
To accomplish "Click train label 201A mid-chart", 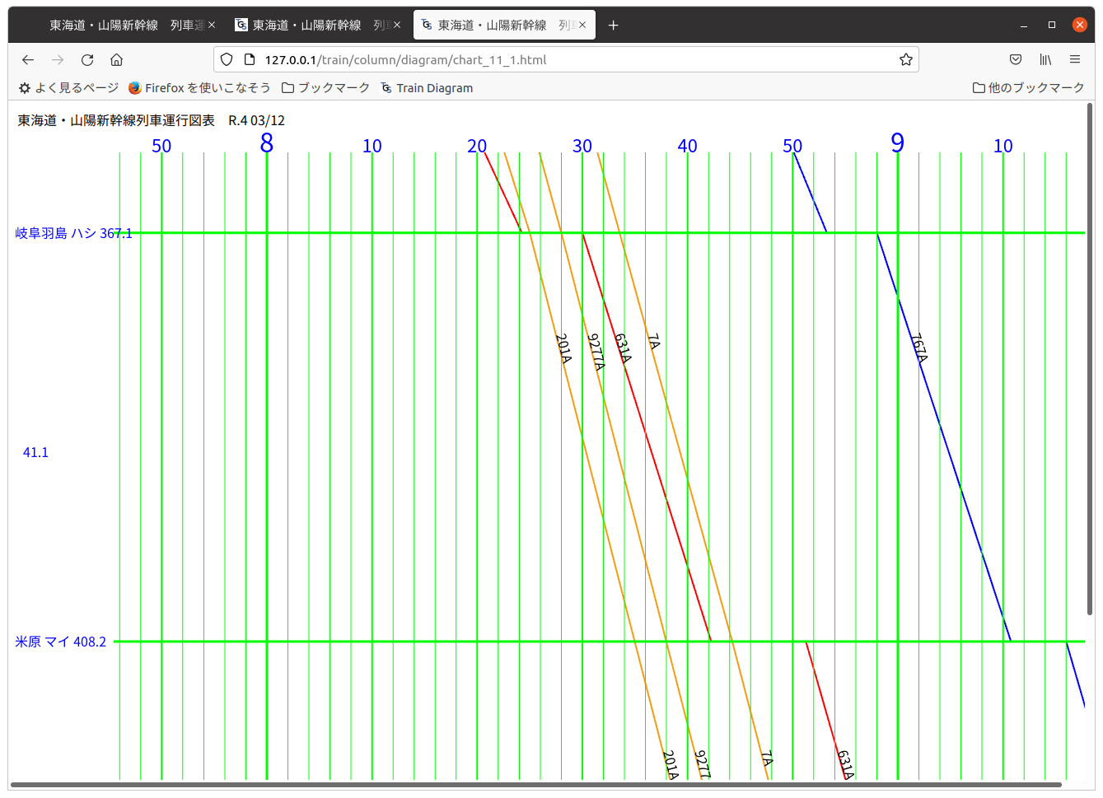I will (563, 348).
